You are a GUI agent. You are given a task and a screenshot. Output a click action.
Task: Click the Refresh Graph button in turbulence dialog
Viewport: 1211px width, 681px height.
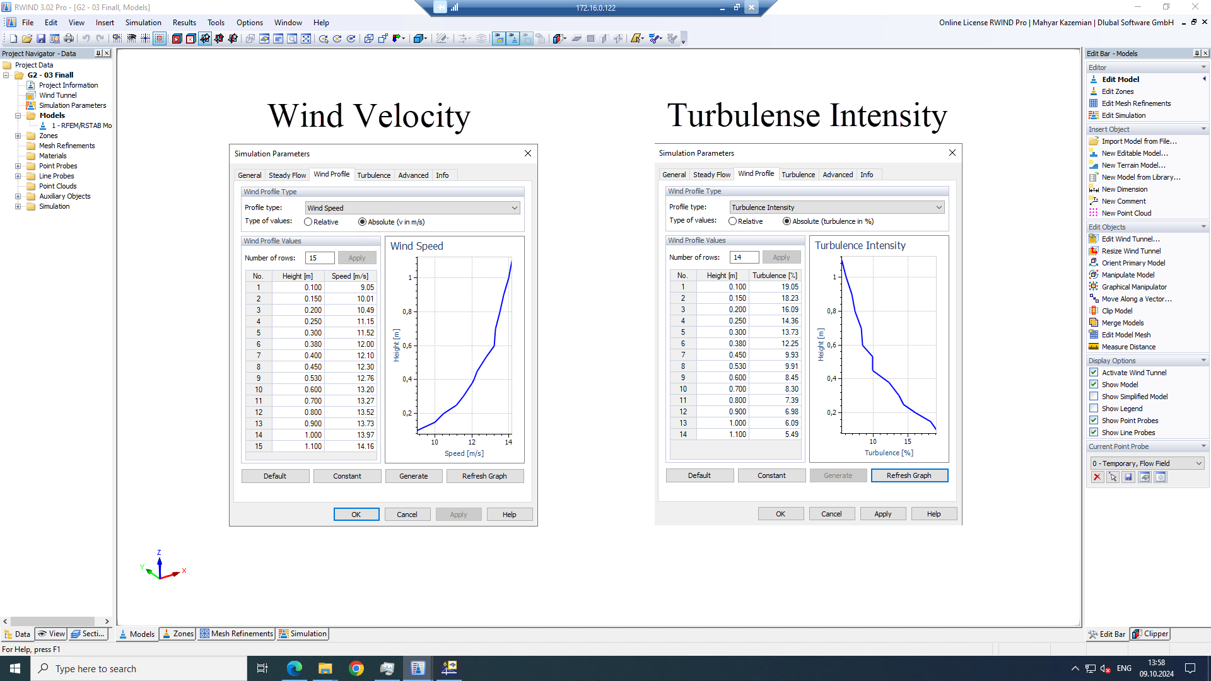(908, 475)
